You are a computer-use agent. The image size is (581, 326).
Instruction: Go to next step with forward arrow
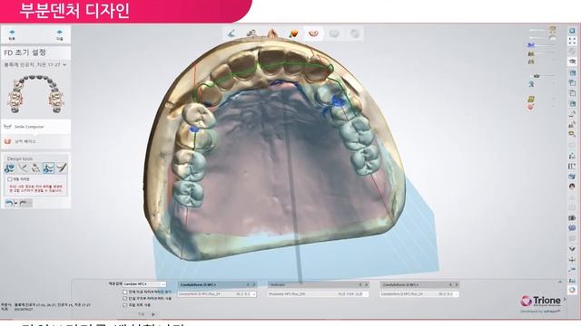(59, 34)
